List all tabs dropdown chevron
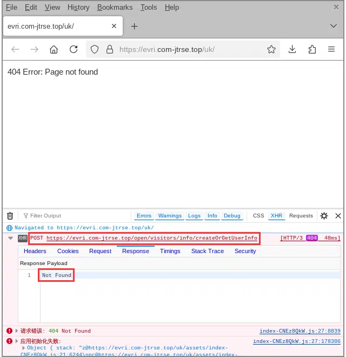The width and height of the screenshot is (346, 357). pyautogui.click(x=333, y=26)
